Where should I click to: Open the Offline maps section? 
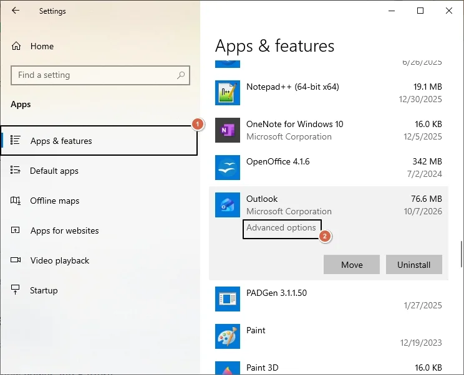(99, 201)
